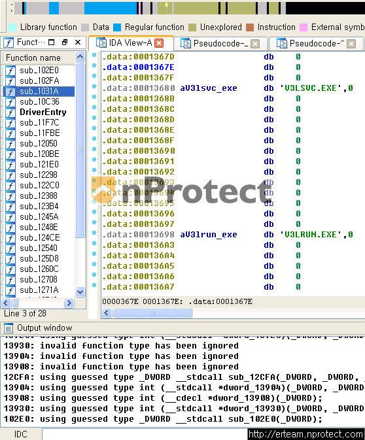
Task: Switch to the second Pseudocode tab
Action: [x=317, y=44]
